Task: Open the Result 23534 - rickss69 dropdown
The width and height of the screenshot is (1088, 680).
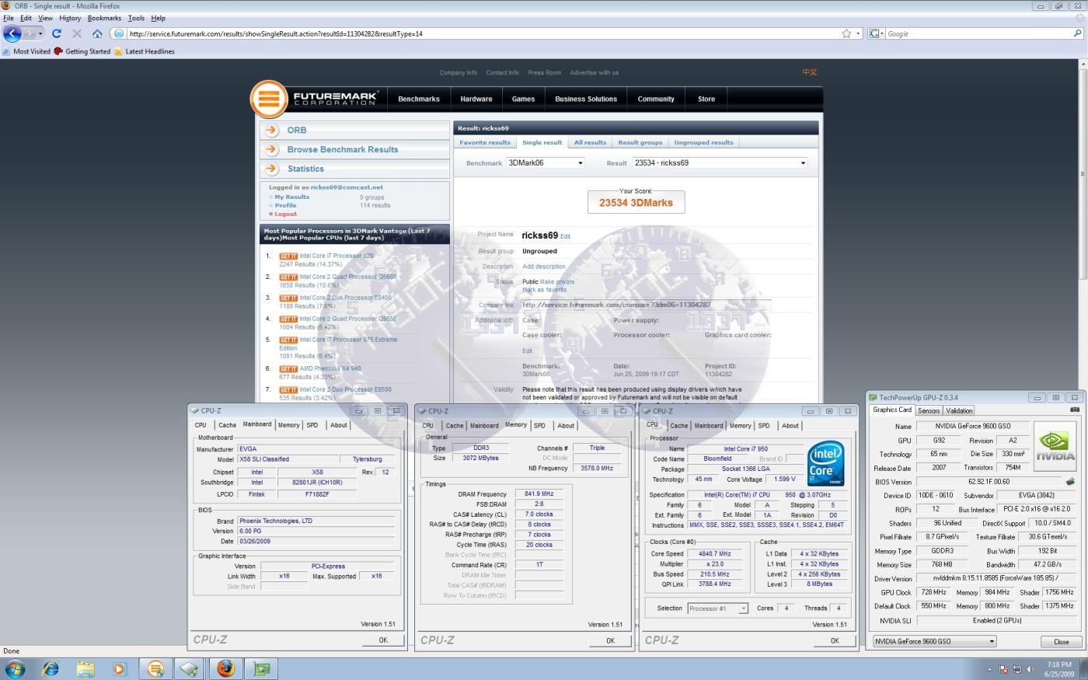Action: 720,163
